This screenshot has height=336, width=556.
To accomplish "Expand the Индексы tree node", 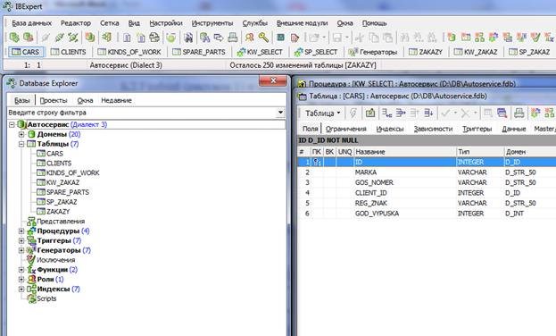I will 21,289.
